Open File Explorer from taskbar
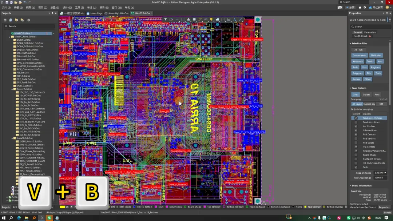This screenshot has height=221, width=393. 27,218
